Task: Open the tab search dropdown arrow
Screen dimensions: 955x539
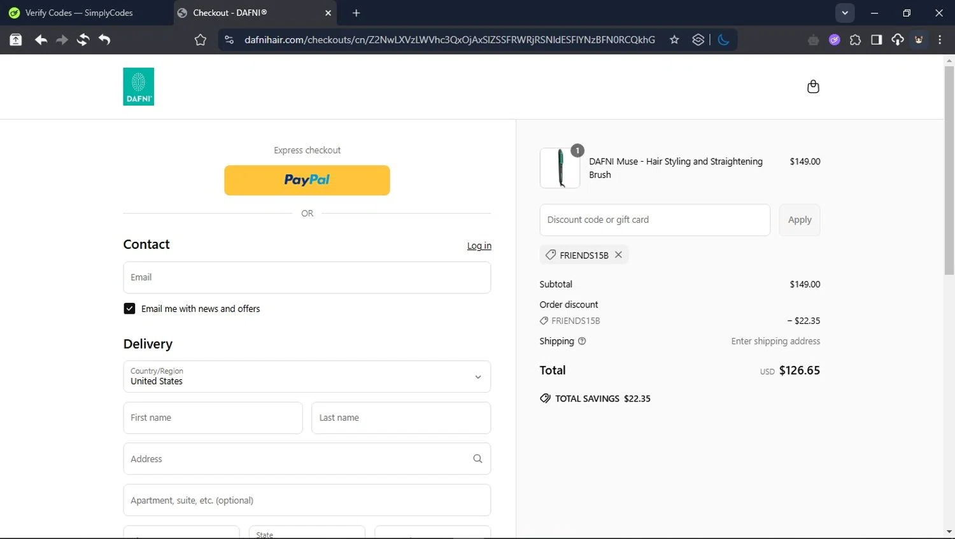Action: [x=845, y=13]
